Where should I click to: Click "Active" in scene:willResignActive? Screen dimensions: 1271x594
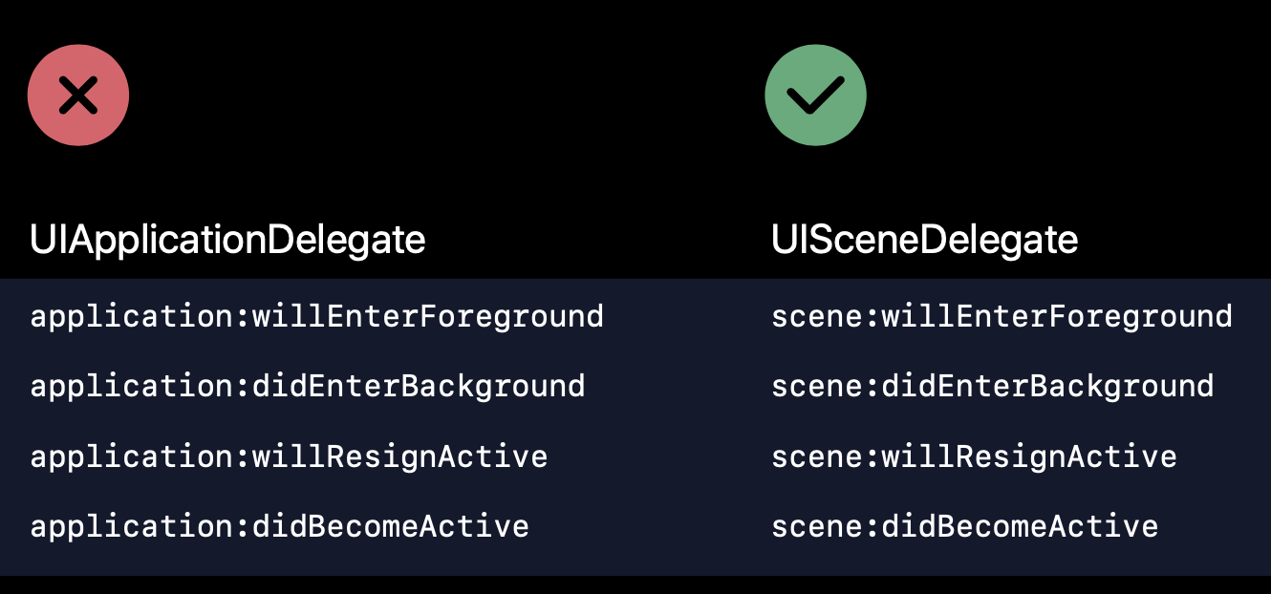[x=1122, y=456]
